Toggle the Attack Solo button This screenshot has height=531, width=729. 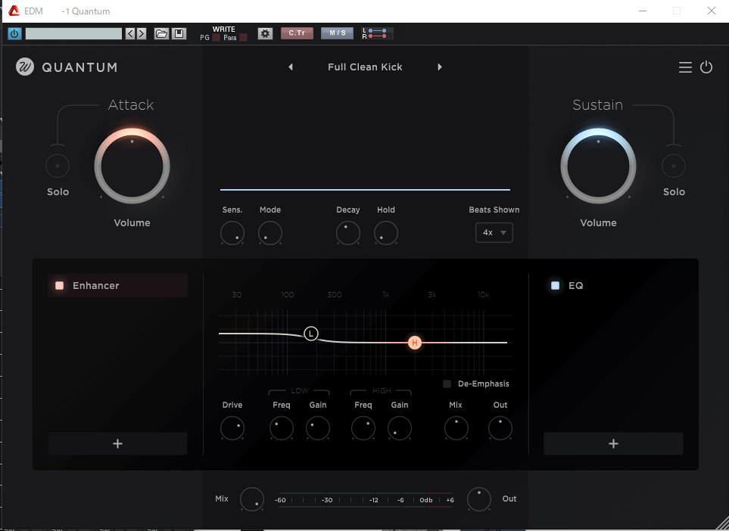(x=58, y=166)
